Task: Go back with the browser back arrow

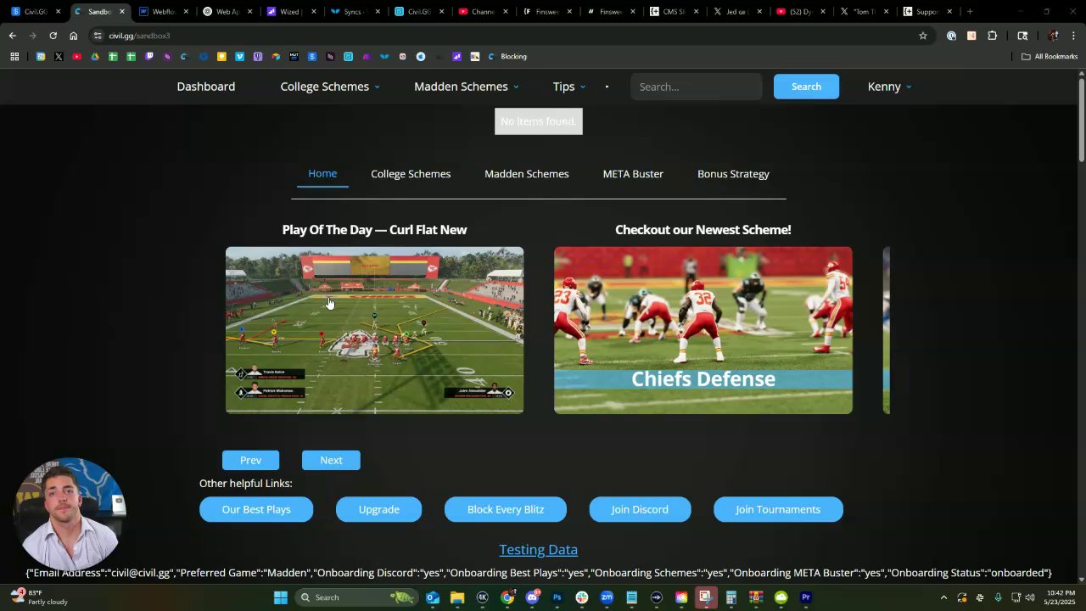Action: [12, 36]
